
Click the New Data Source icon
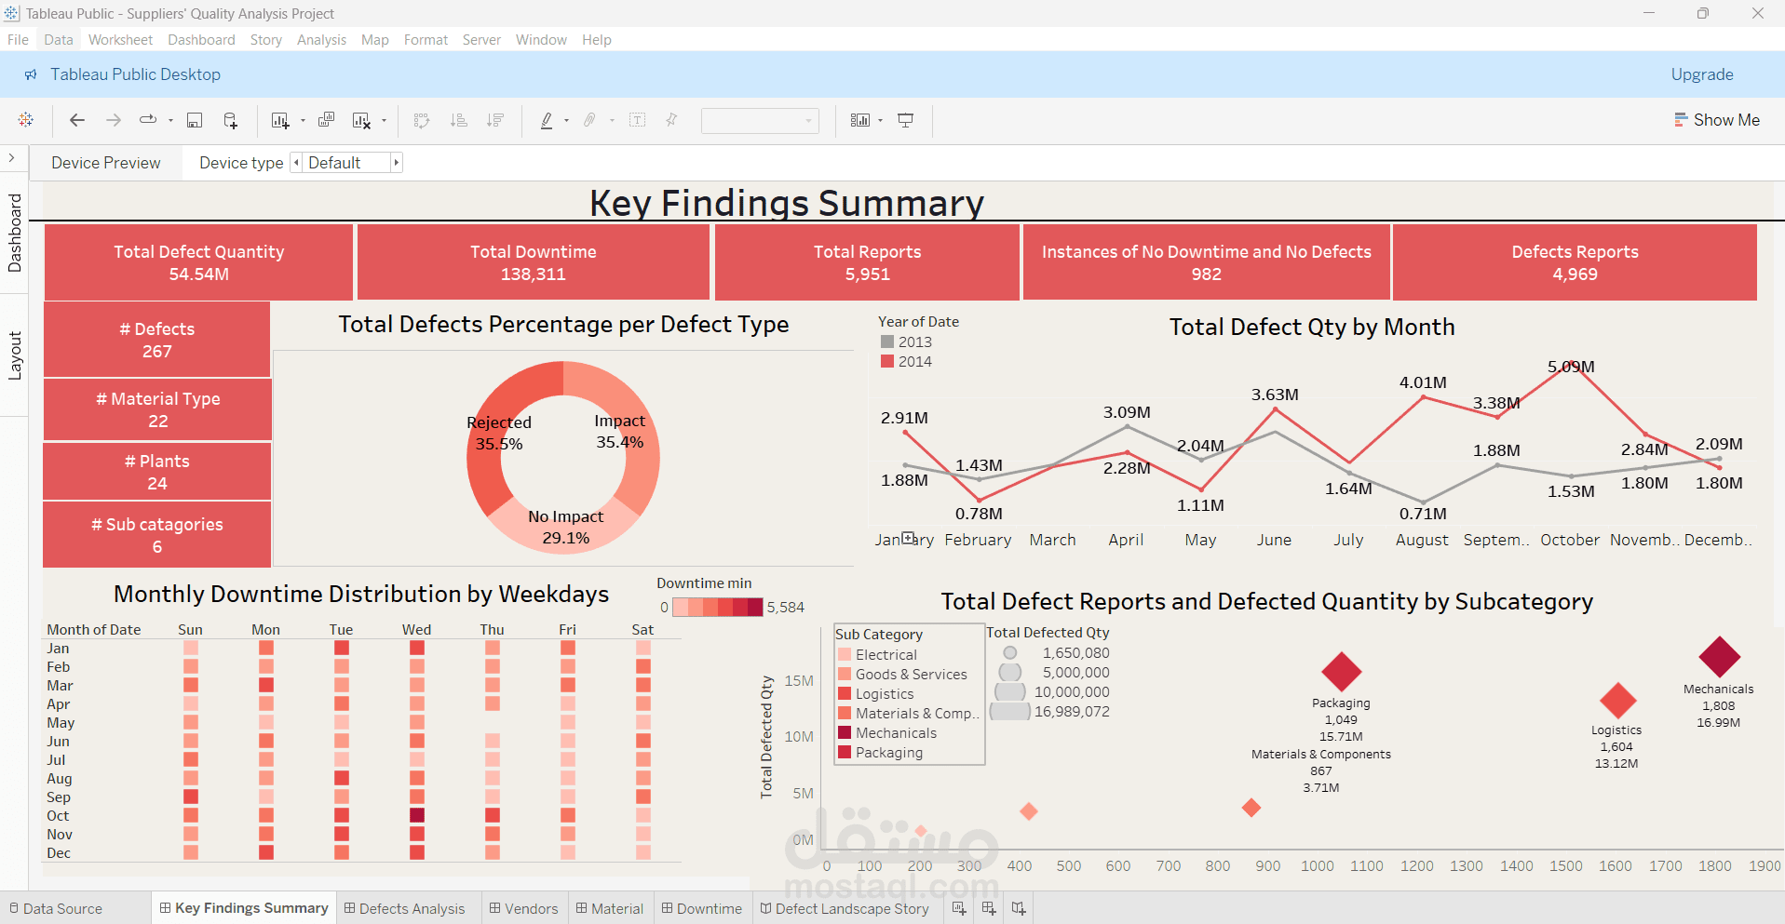pos(231,120)
